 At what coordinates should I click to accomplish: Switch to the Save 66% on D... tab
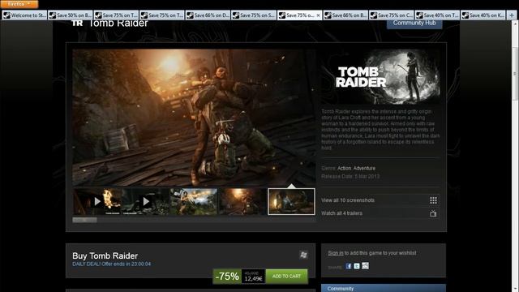208,15
